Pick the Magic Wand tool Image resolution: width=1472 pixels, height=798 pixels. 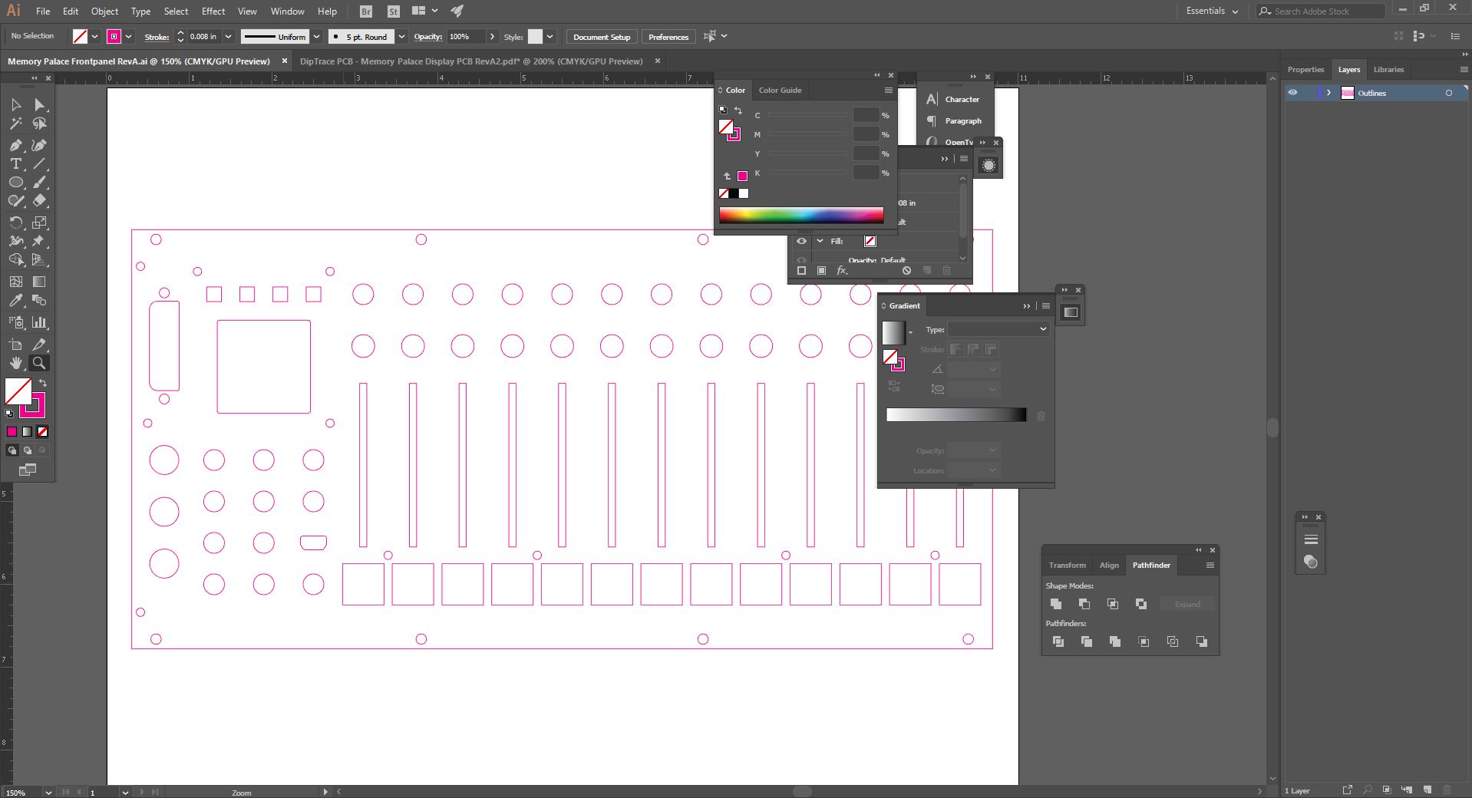(16, 124)
